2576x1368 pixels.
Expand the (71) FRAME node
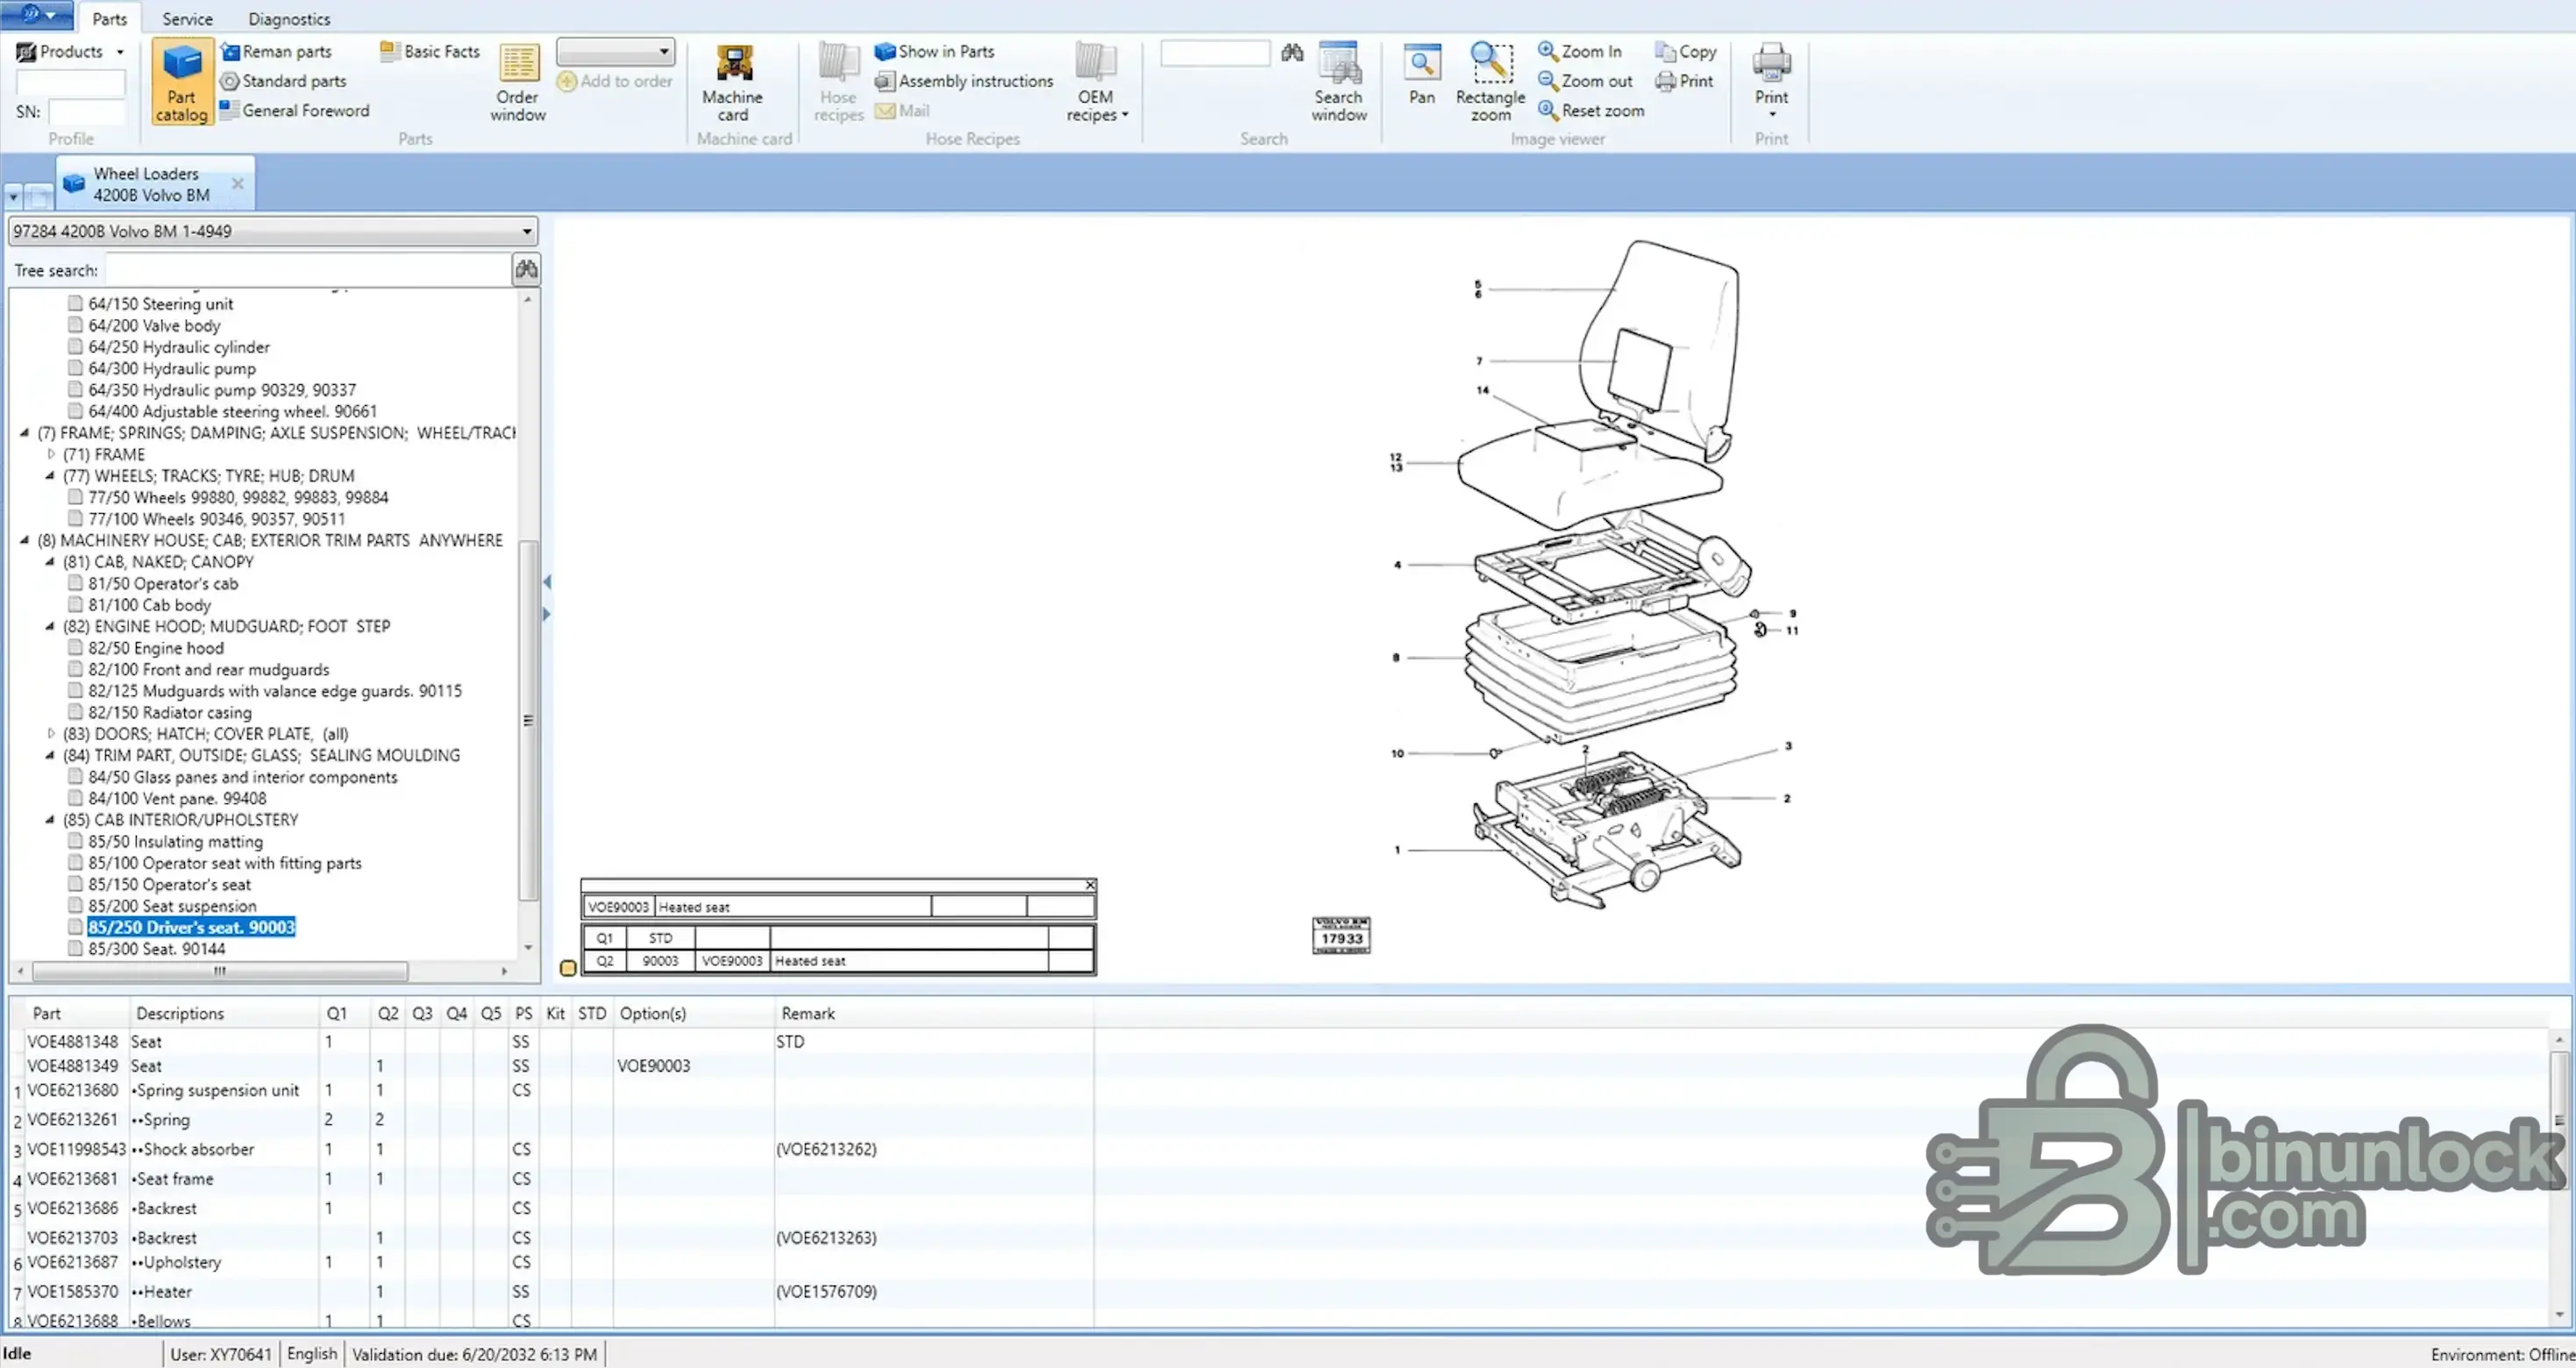coord(51,454)
